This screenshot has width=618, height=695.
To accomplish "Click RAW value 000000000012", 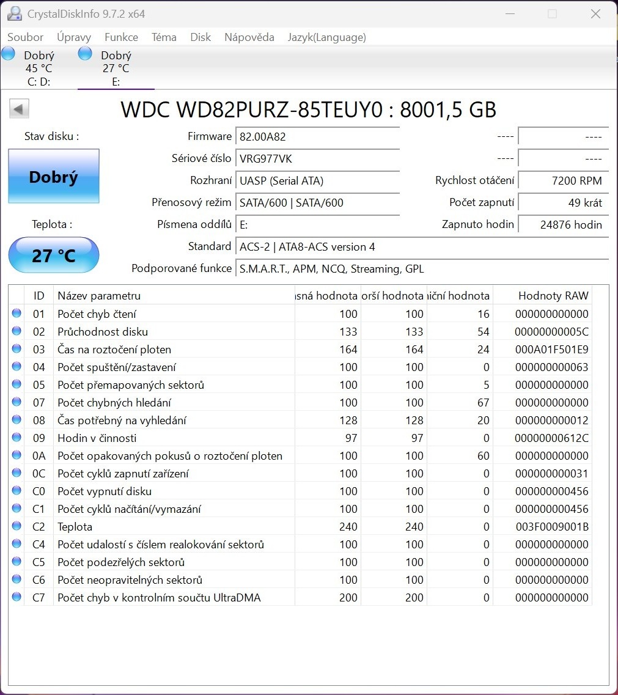I will click(551, 420).
